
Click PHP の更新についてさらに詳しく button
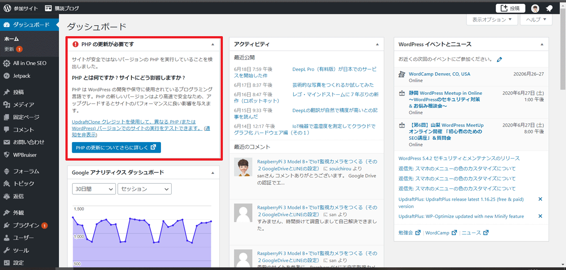pos(116,147)
